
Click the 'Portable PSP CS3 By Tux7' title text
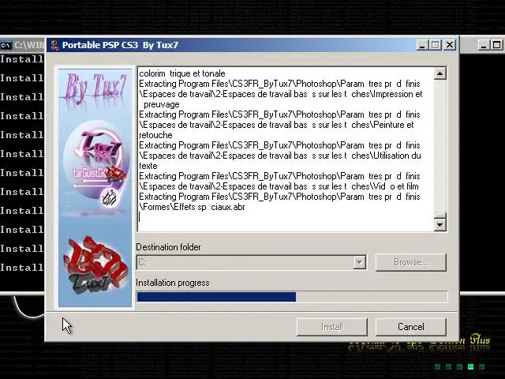120,45
